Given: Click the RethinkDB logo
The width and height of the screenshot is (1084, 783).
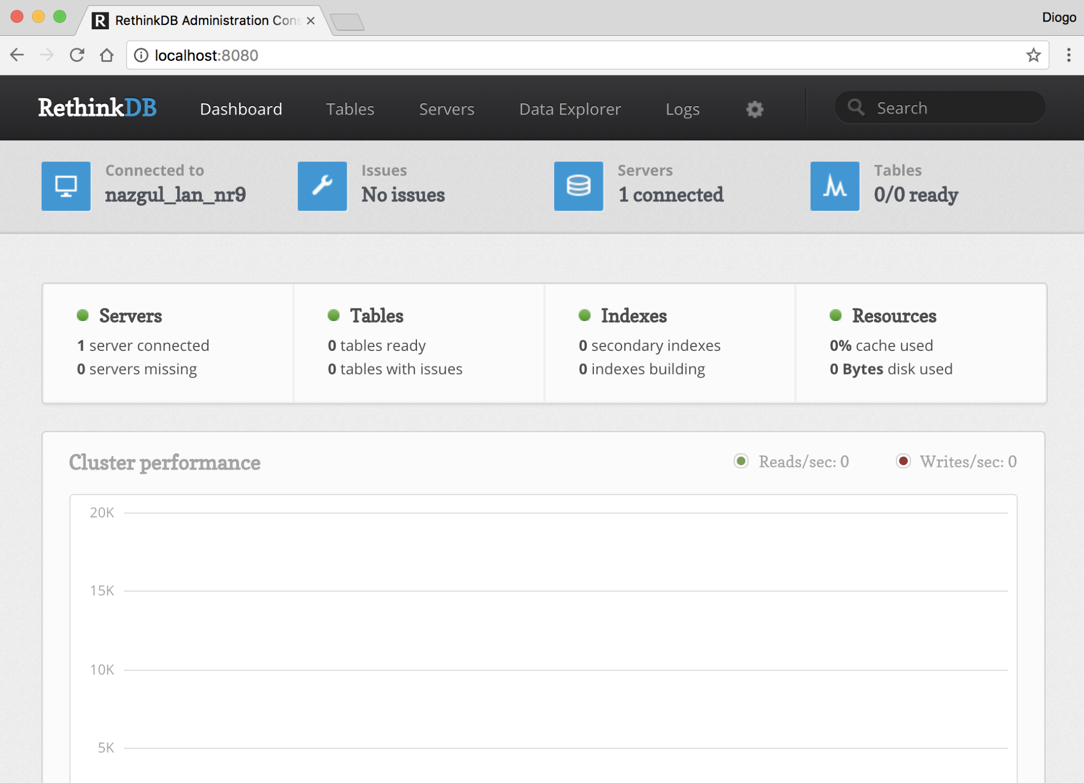Looking at the screenshot, I should [97, 108].
